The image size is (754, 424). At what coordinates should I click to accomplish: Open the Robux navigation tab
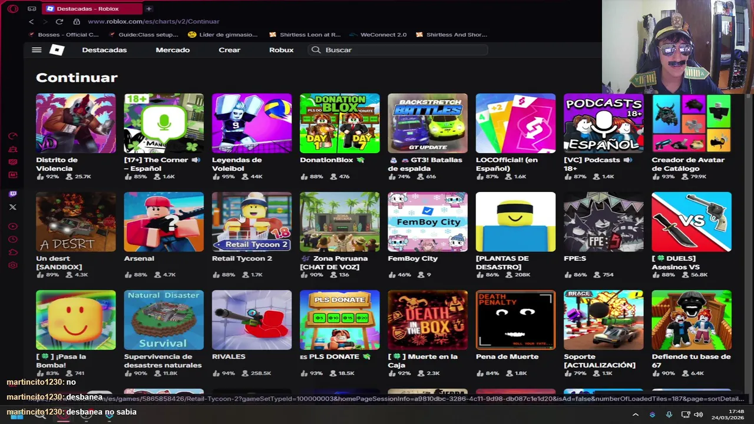(x=281, y=50)
